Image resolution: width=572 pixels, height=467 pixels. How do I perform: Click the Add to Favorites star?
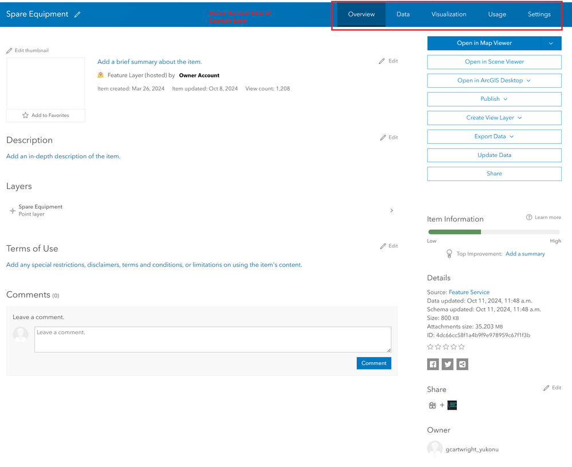click(25, 115)
